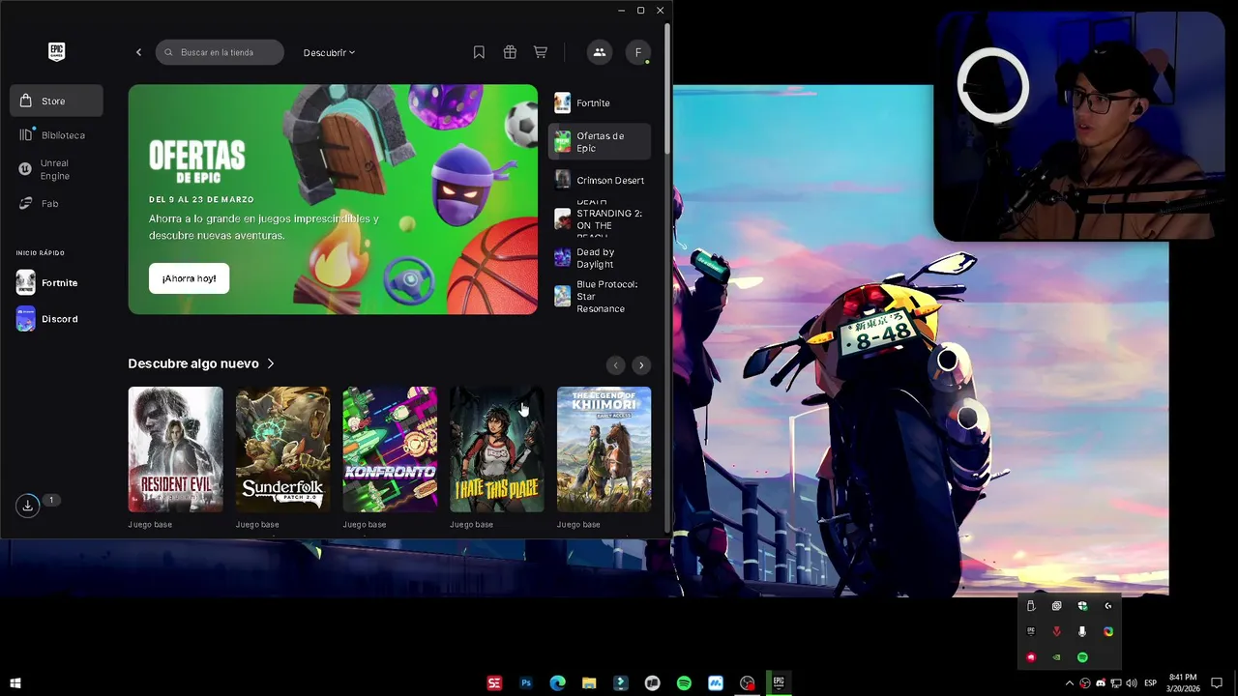
Task: Click the 'Buscar en la tienda' search field
Action: pyautogui.click(x=220, y=52)
